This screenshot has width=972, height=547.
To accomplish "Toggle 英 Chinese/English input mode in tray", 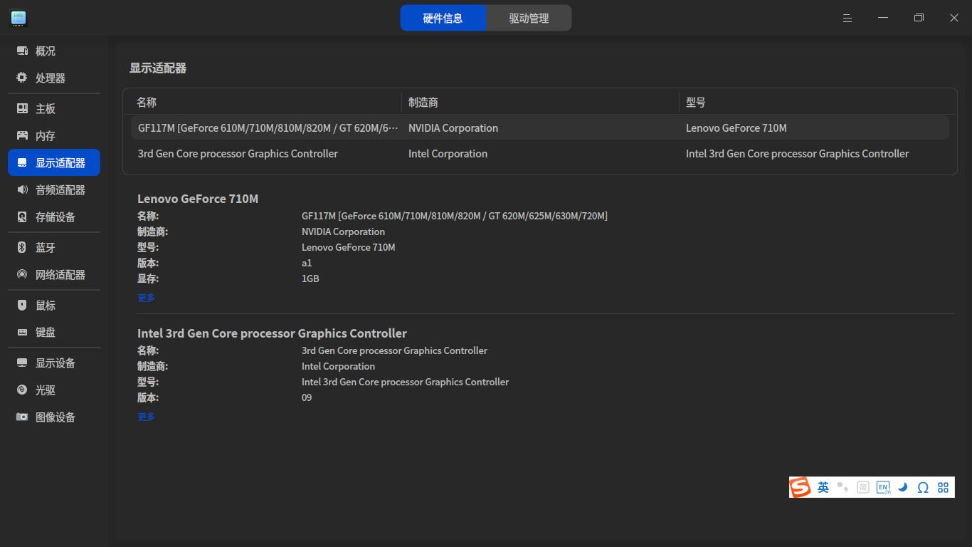I will point(823,487).
